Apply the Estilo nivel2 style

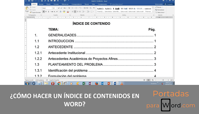coord(124,10)
